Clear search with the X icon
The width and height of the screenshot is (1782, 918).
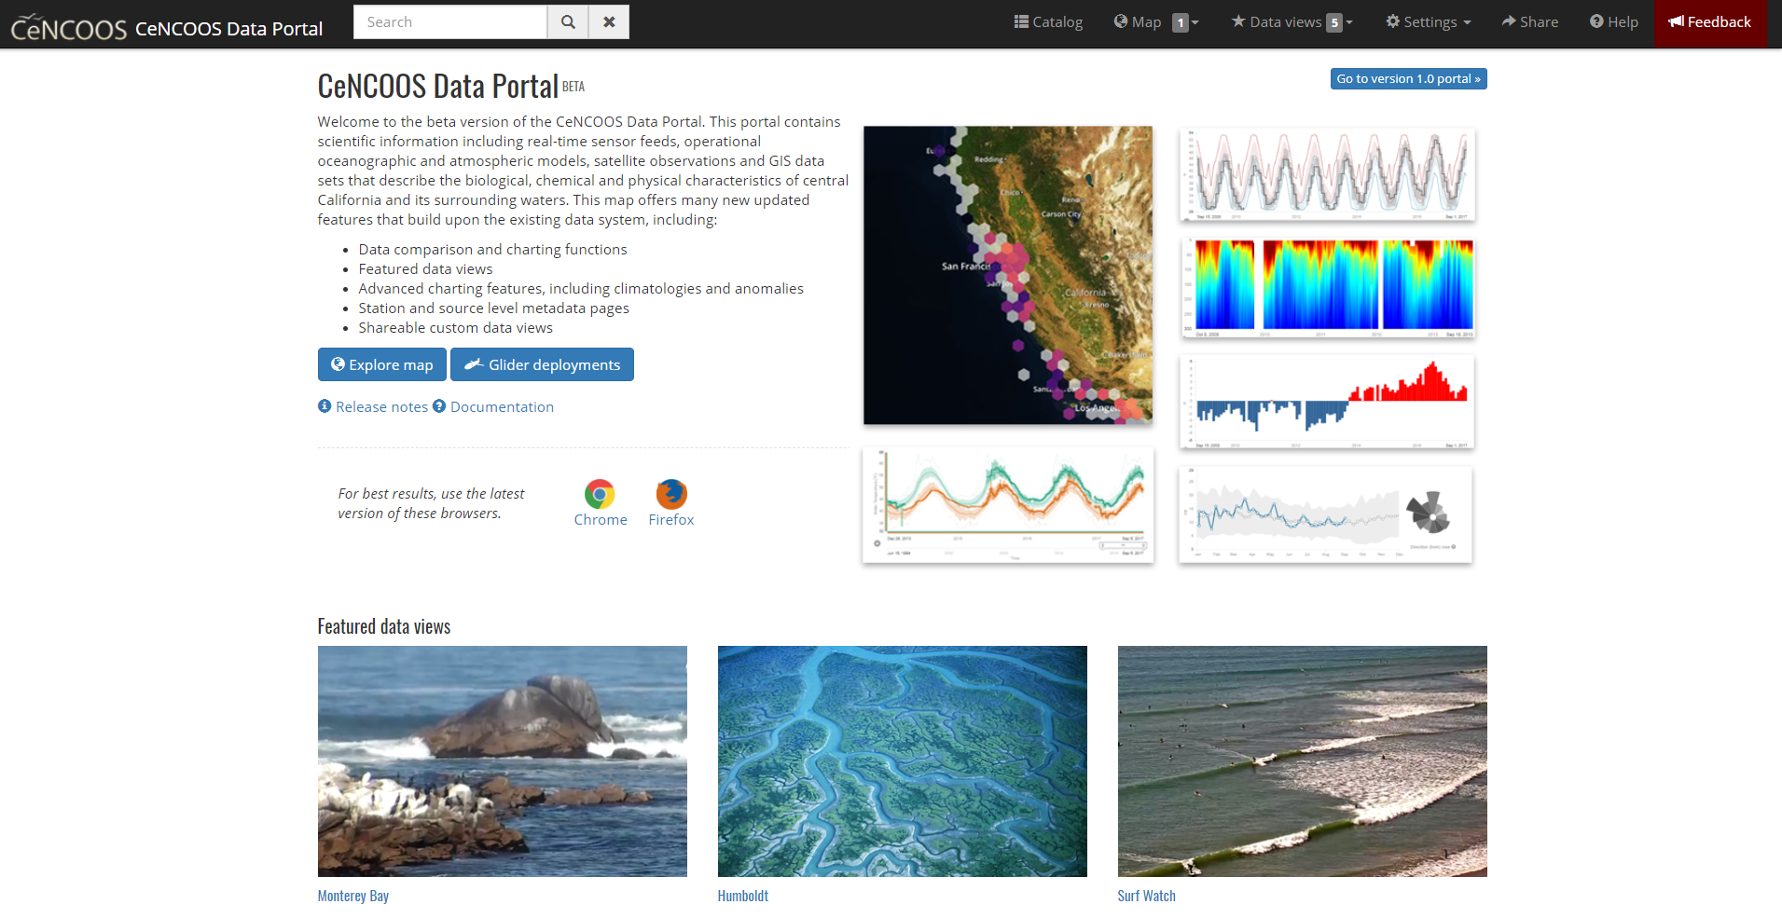[609, 22]
